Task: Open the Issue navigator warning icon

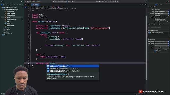Action: [12, 5]
